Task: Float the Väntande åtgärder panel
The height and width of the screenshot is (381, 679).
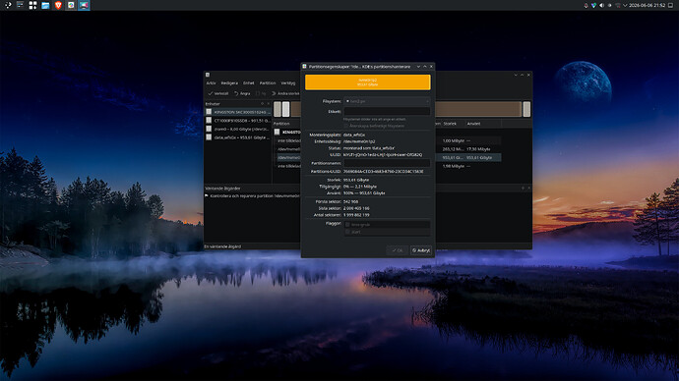Action: pos(523,188)
